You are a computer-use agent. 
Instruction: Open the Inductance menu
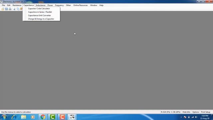pos(41,5)
